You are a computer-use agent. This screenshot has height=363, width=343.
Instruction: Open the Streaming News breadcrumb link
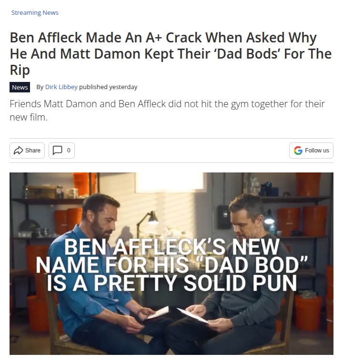[x=35, y=12]
